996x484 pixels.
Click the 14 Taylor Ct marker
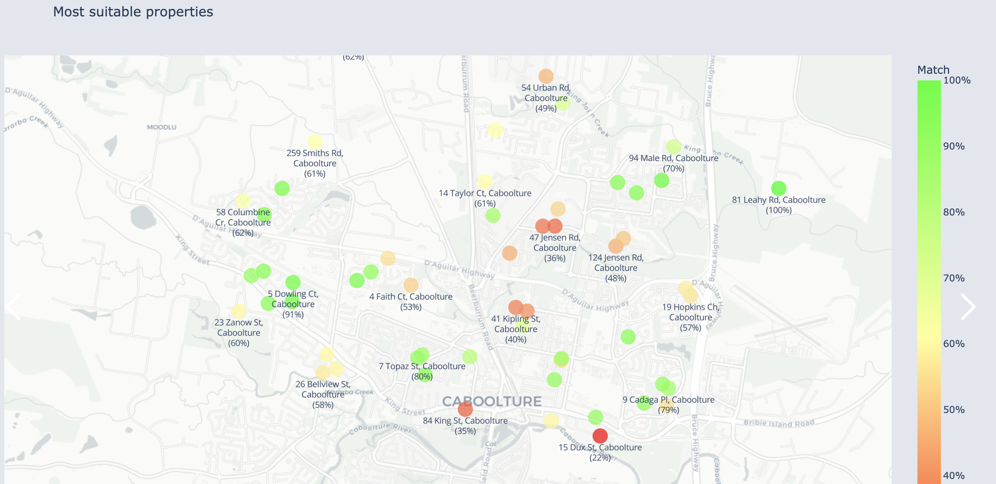(x=485, y=182)
